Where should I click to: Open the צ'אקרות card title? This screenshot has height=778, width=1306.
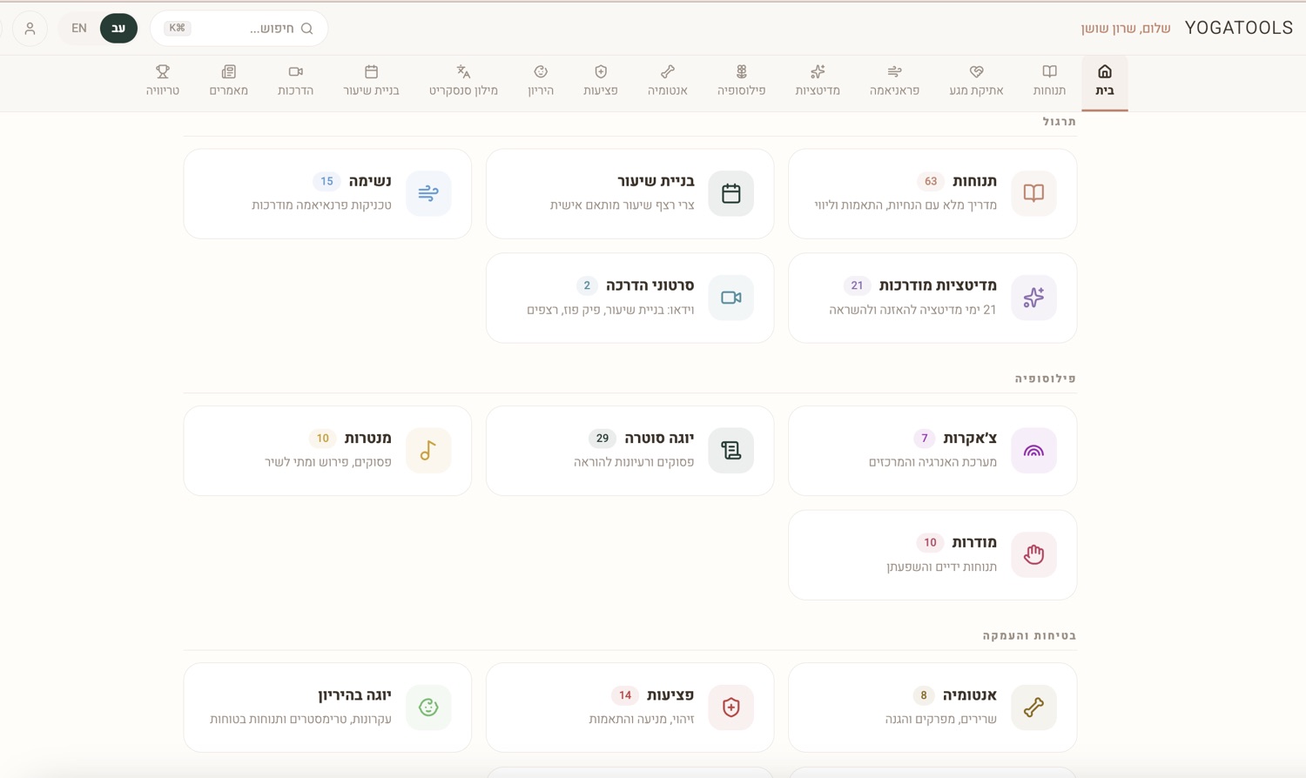[x=970, y=438]
